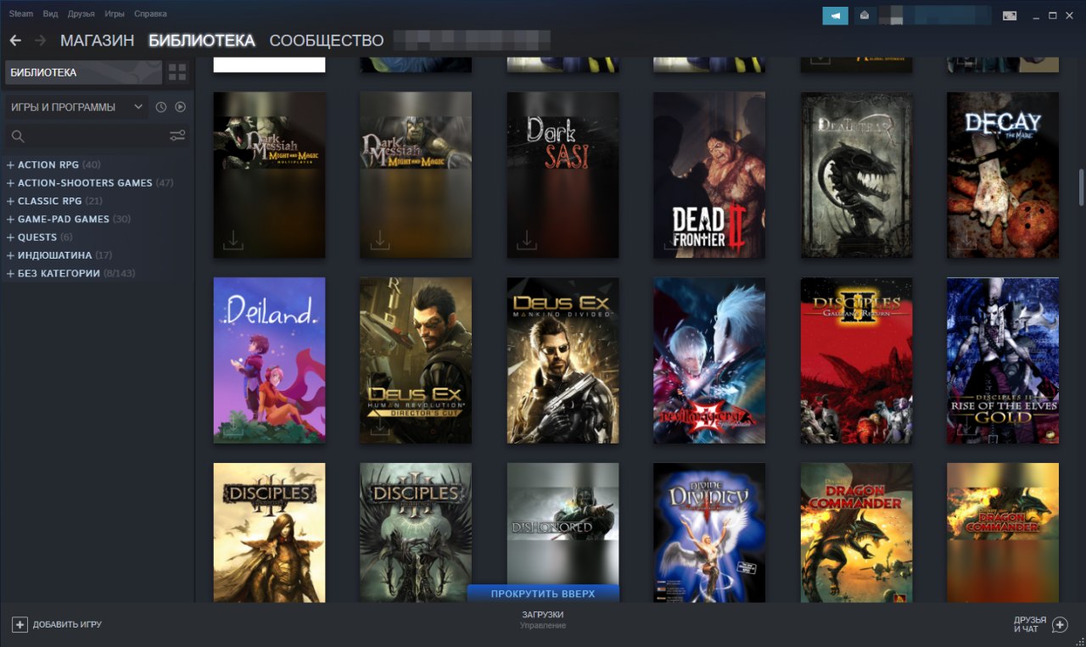
Task: Open Deus Ex Mankind Divided cover
Action: [x=563, y=360]
